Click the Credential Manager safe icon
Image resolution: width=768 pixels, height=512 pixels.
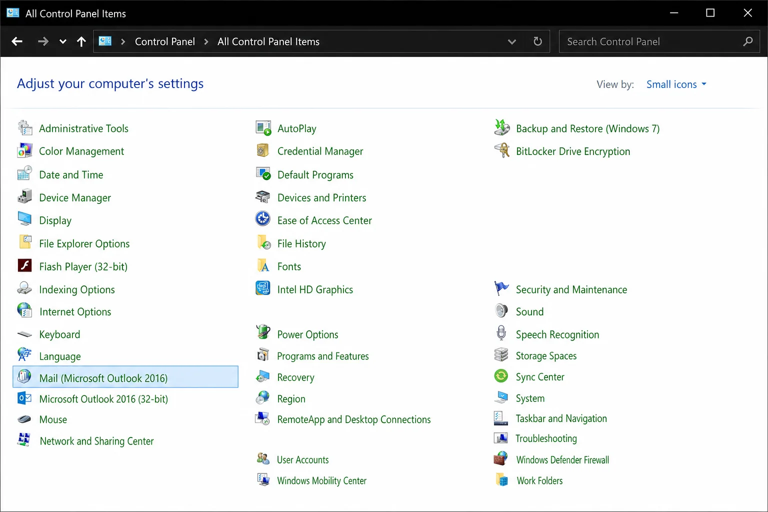coord(263,150)
